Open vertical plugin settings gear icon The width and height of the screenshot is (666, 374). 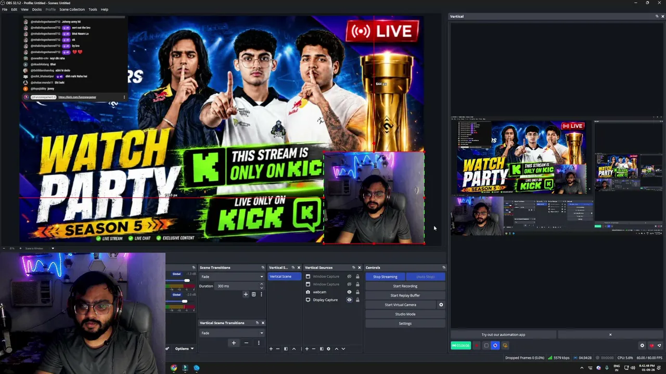point(642,345)
